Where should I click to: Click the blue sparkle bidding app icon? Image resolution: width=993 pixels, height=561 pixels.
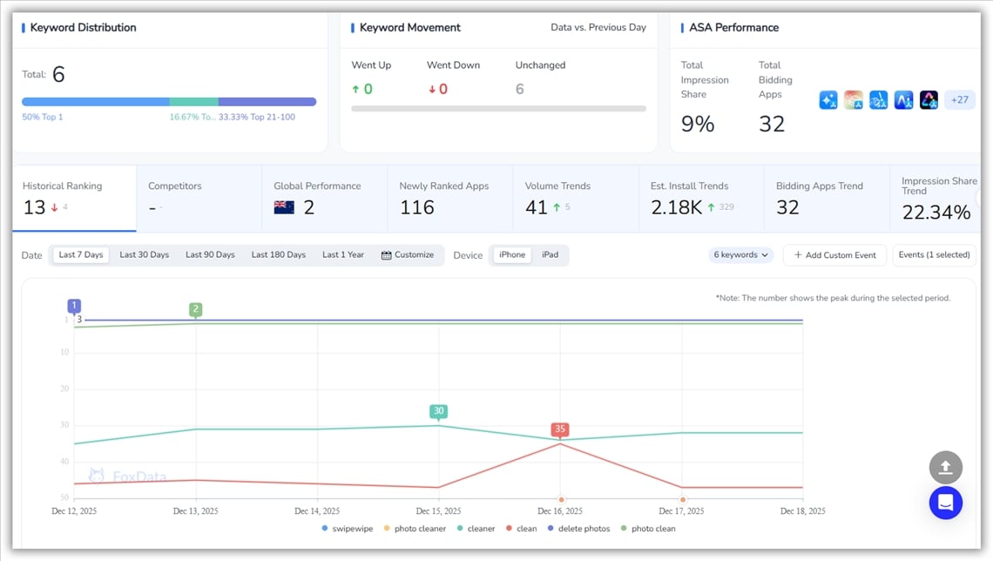tap(828, 100)
